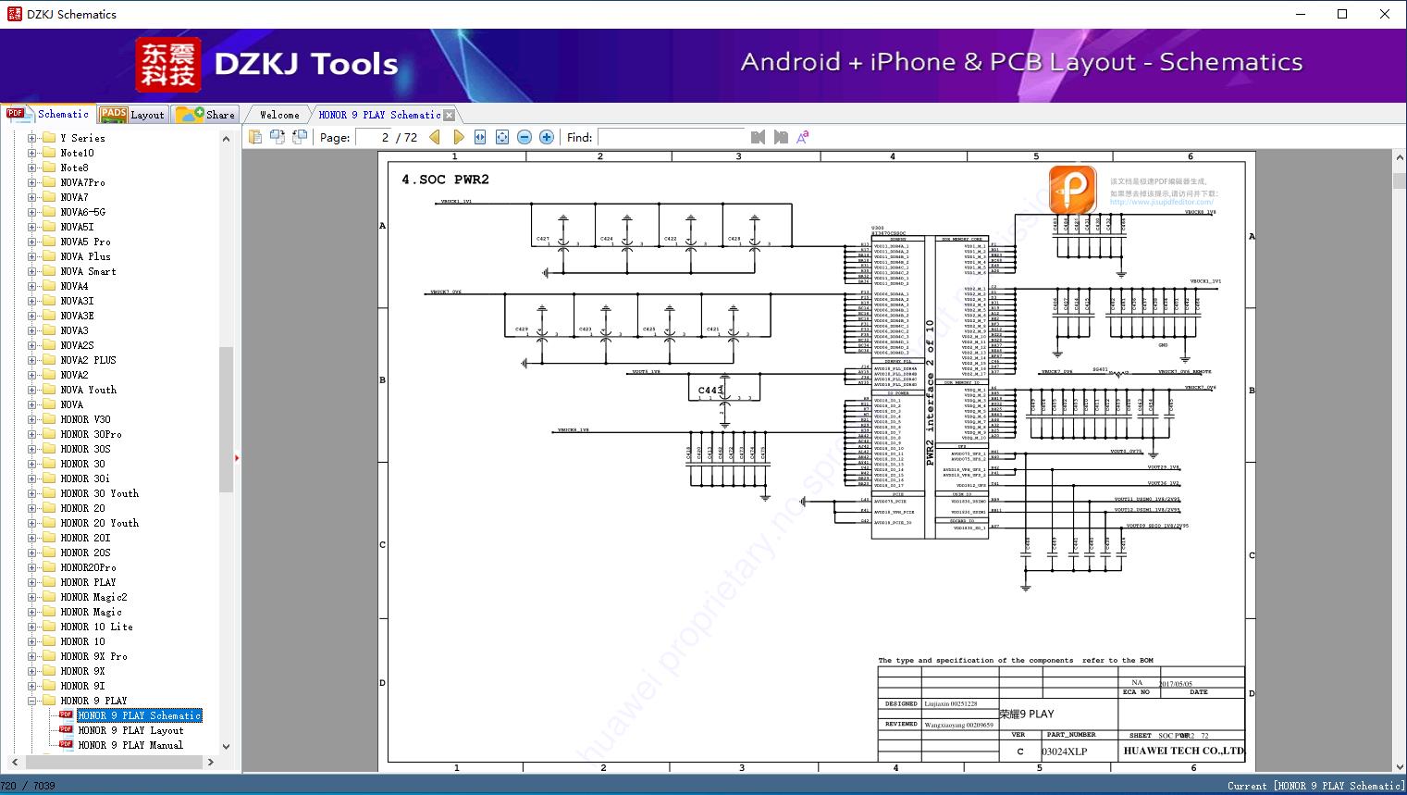Image resolution: width=1407 pixels, height=795 pixels.
Task: Expand the HONOR Magic2 folder
Action: click(32, 597)
